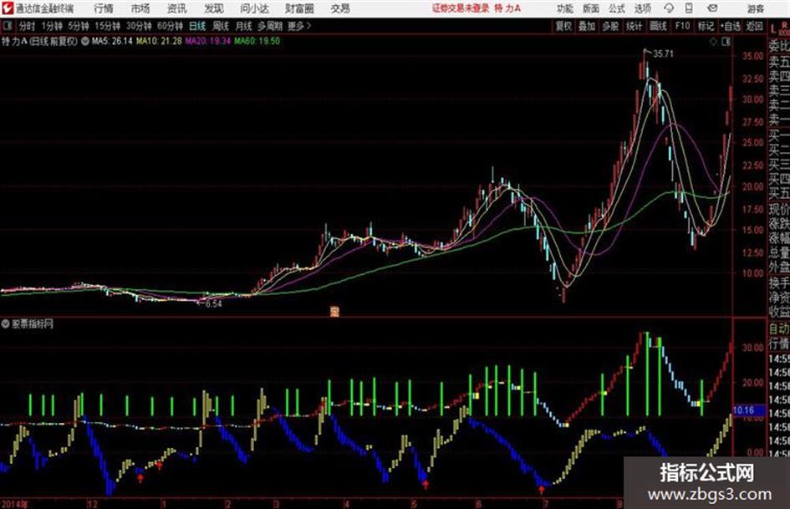Open the mail message icon
The image size is (790, 509).
(x=712, y=8)
